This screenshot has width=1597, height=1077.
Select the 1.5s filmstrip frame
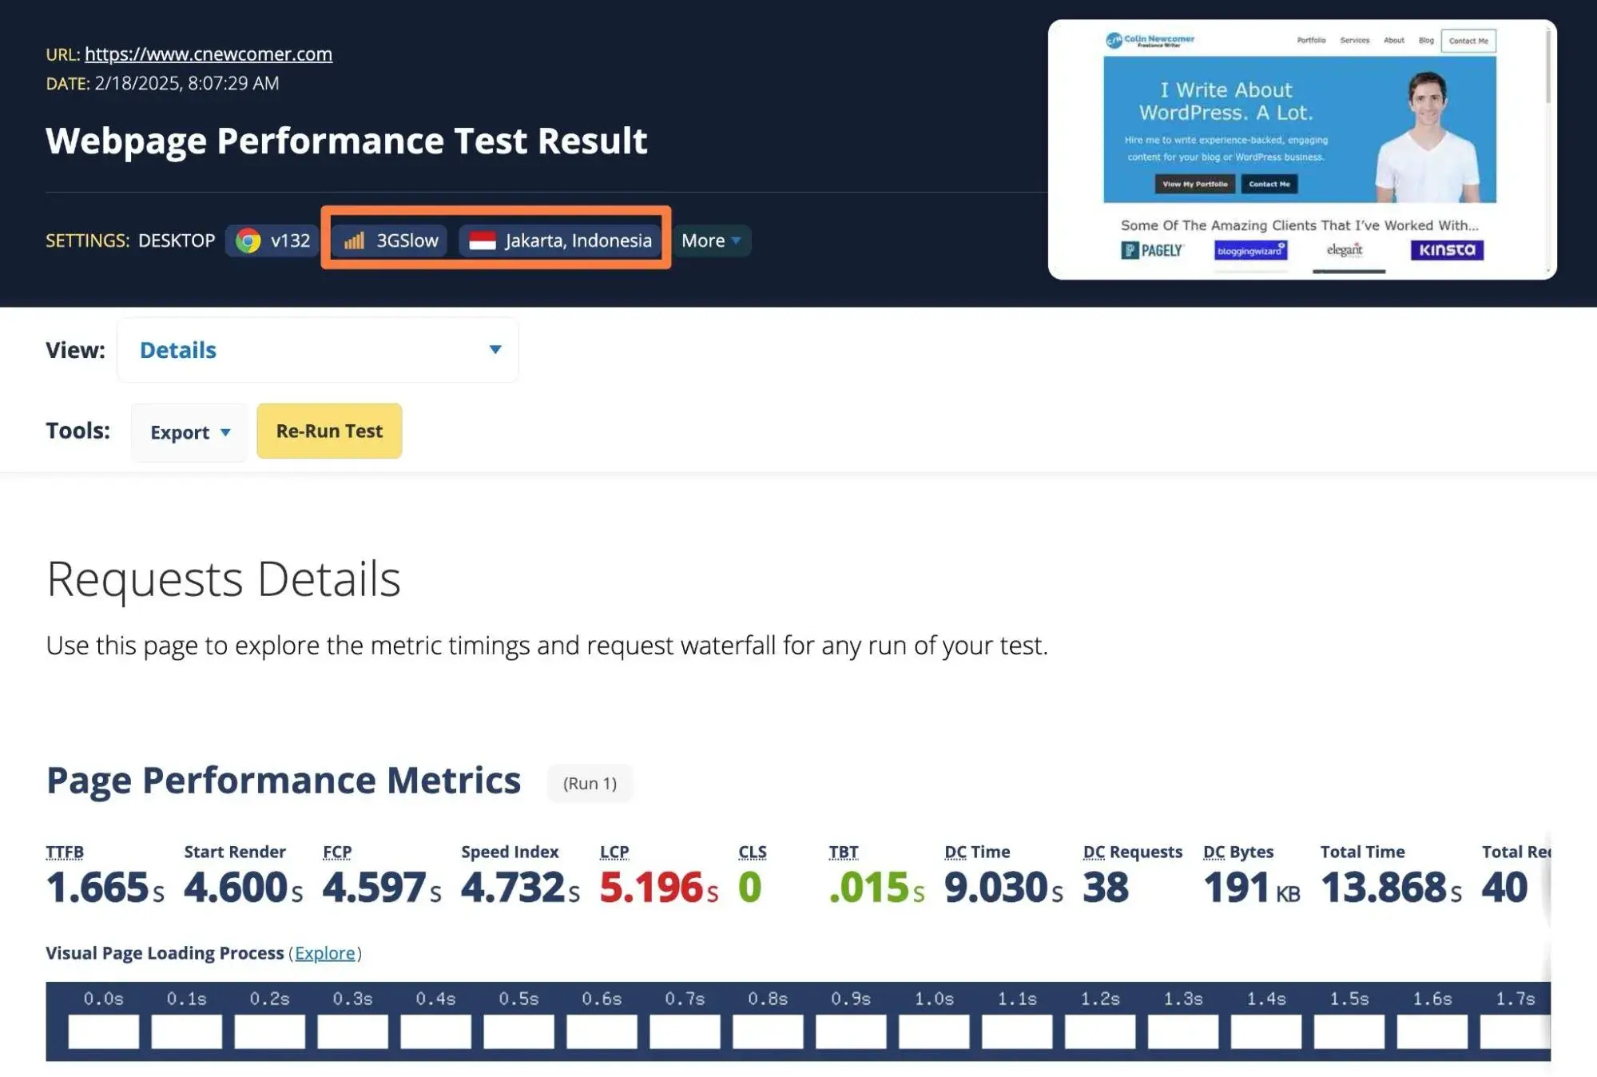tap(1349, 1031)
